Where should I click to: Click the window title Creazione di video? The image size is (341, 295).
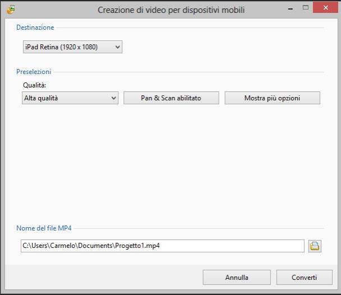171,10
